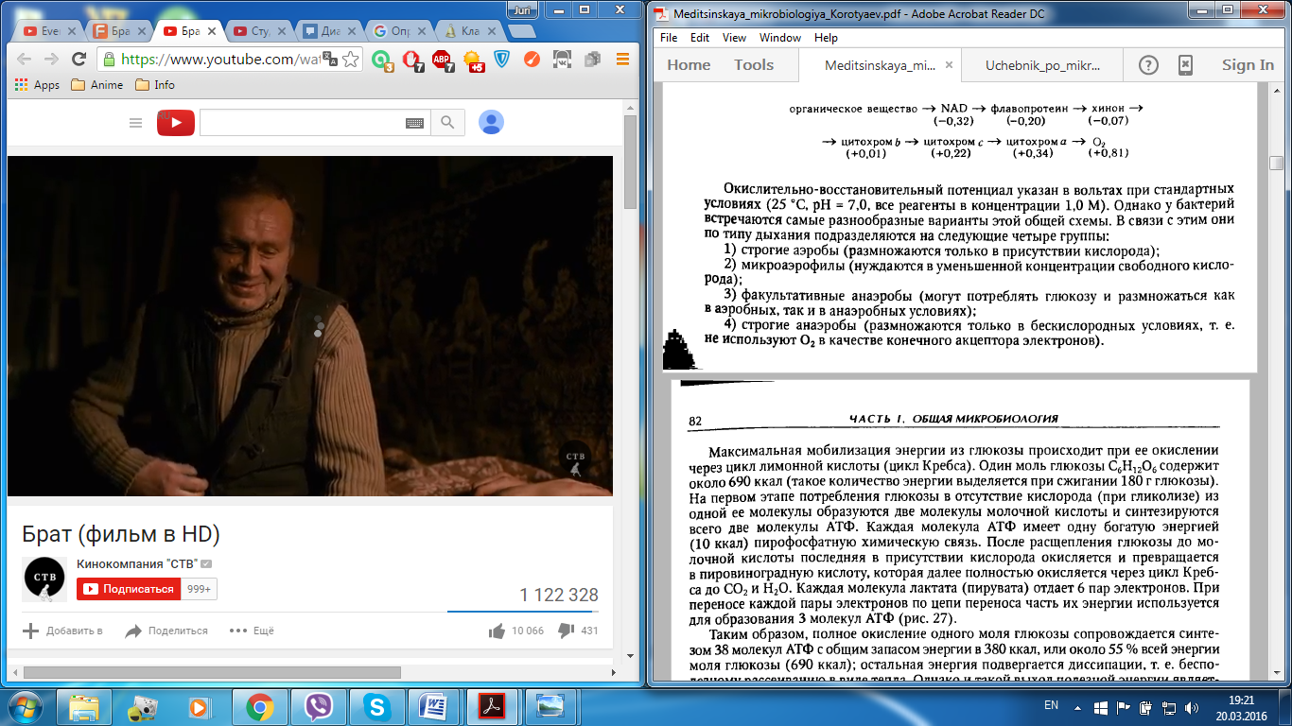Open the red hand blocker extension

(412, 60)
